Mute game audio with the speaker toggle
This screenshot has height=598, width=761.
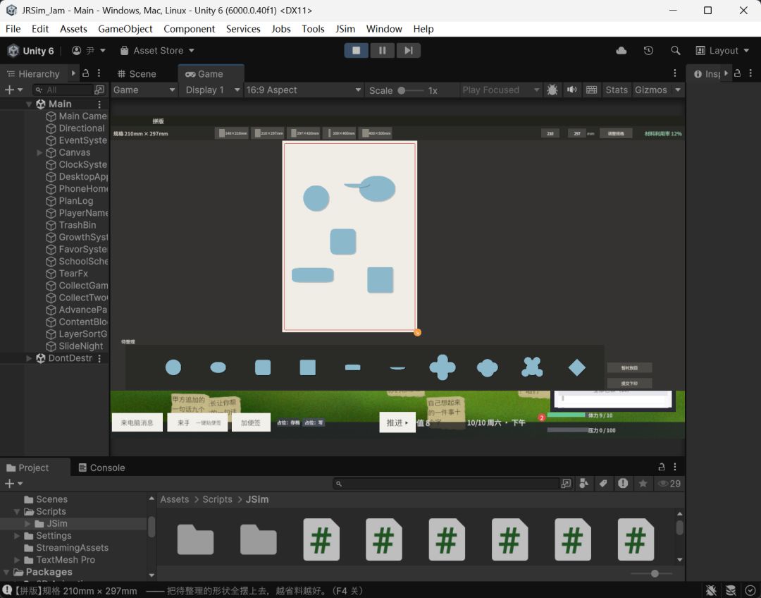tap(572, 90)
